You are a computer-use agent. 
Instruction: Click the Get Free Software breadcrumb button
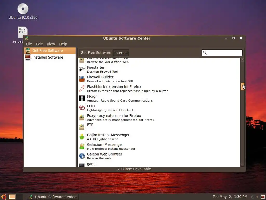(96, 53)
